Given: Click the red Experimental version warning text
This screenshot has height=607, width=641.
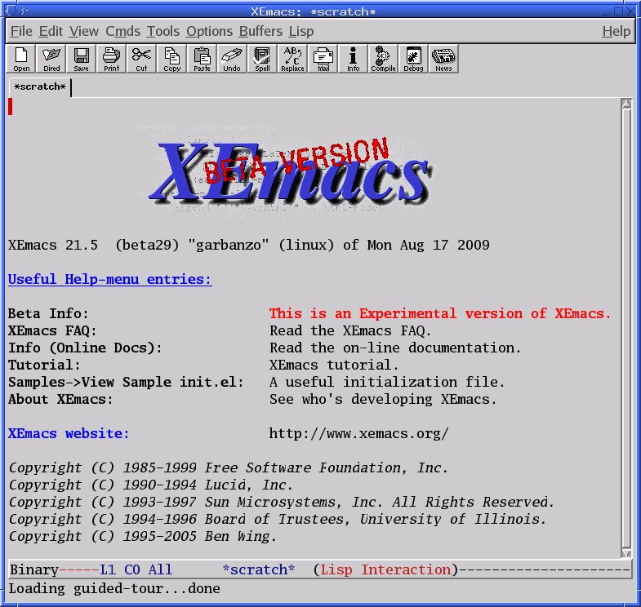Looking at the screenshot, I should coord(440,314).
